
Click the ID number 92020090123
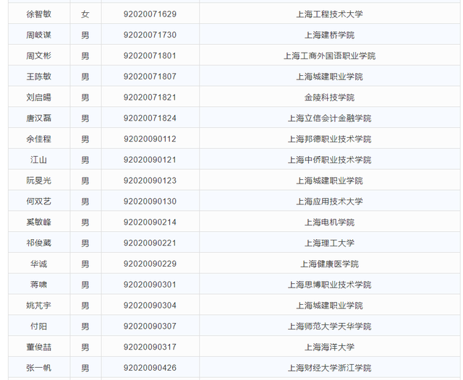click(x=150, y=181)
